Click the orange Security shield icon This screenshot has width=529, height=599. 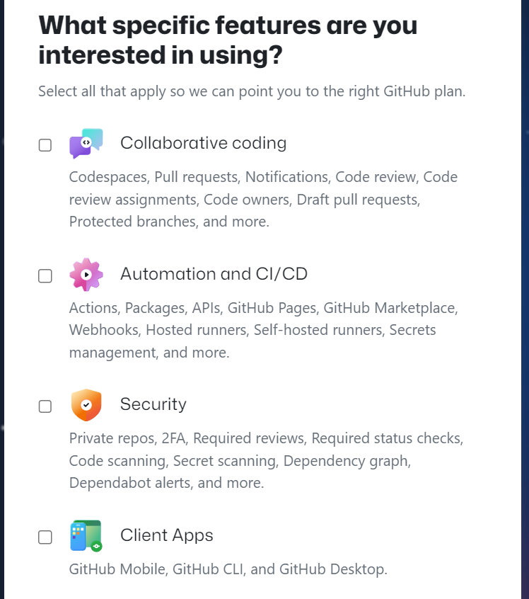(x=86, y=405)
